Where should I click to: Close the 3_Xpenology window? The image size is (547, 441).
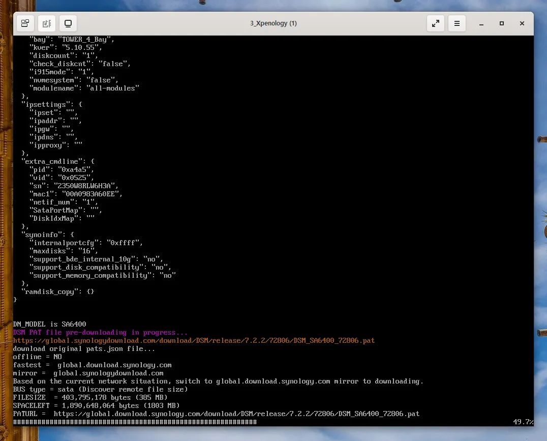[522, 23]
